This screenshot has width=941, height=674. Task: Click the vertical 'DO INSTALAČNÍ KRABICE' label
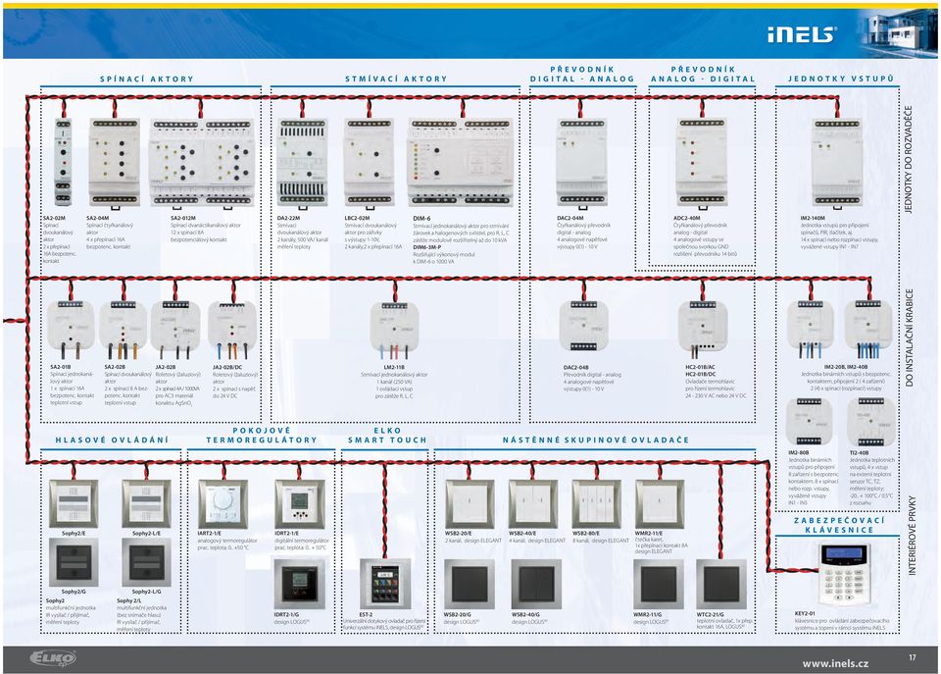coord(910,337)
